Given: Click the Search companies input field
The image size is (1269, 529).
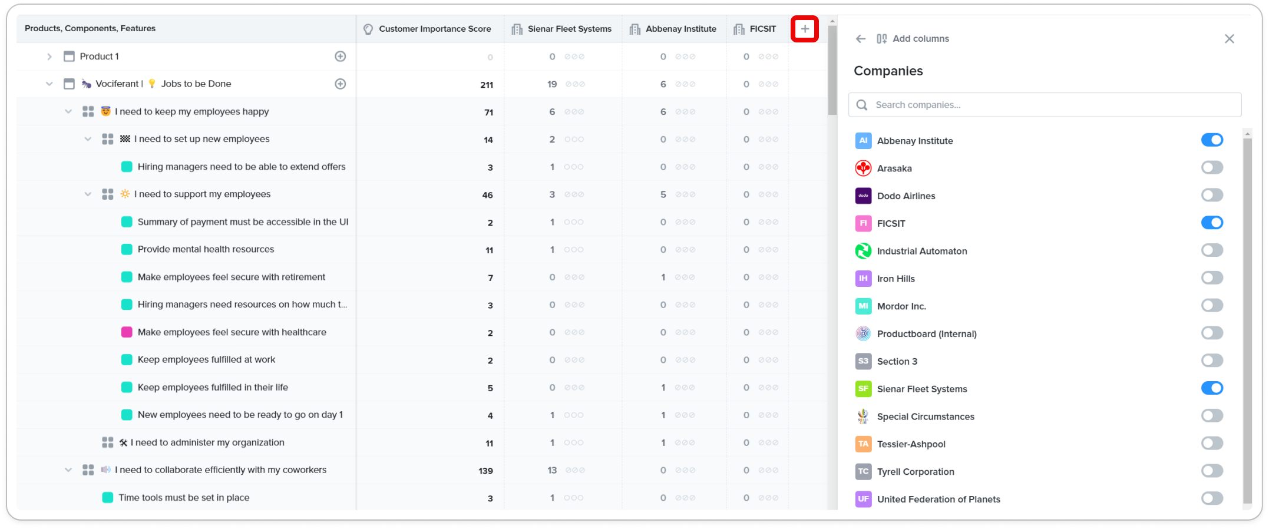Looking at the screenshot, I should click(1045, 105).
